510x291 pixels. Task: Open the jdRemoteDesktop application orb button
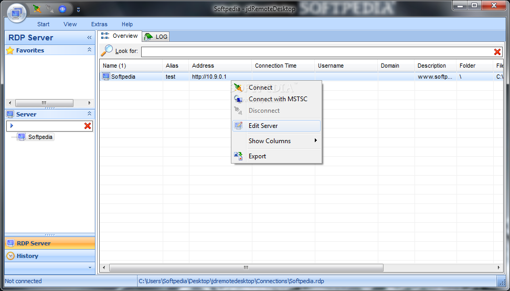17,13
